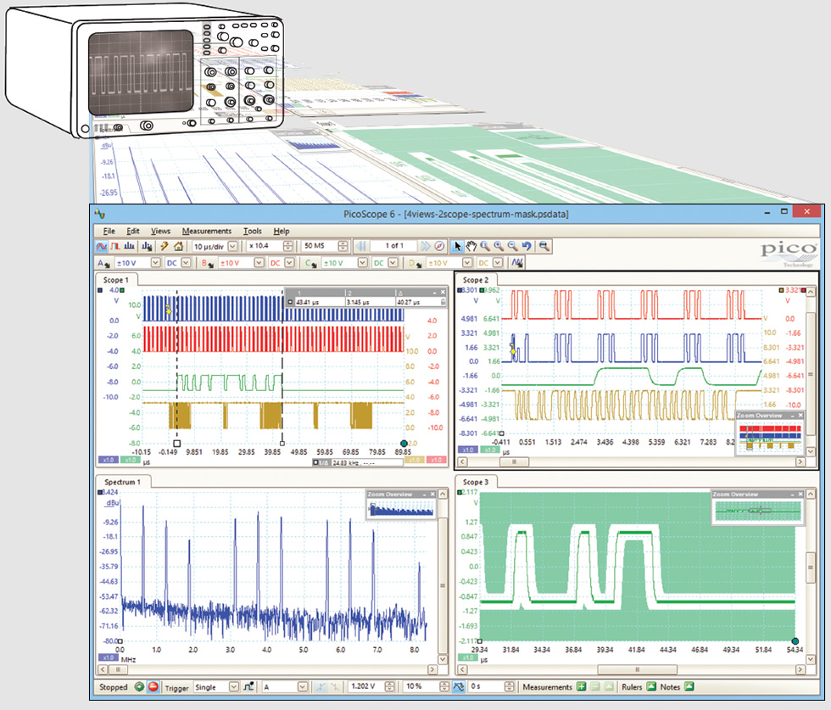Switch to Spectrum mode icon
Image resolution: width=831 pixels, height=710 pixels.
click(129, 247)
